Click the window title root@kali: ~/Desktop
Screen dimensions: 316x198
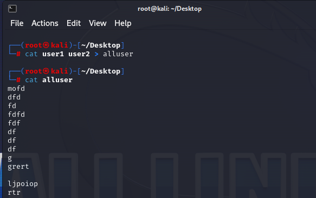coord(170,9)
